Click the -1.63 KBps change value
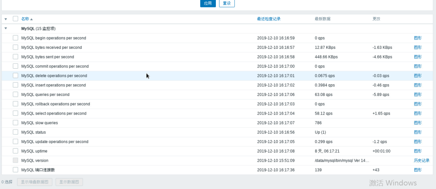Screen dimensions: 436x189 (x=382, y=47)
